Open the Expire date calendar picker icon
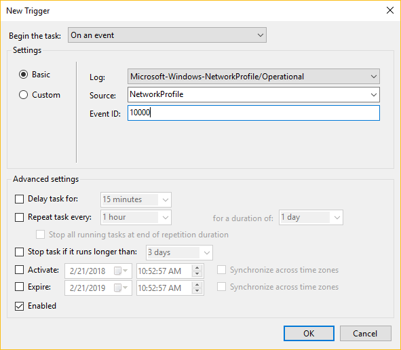This screenshot has width=401, height=350. [x=121, y=288]
